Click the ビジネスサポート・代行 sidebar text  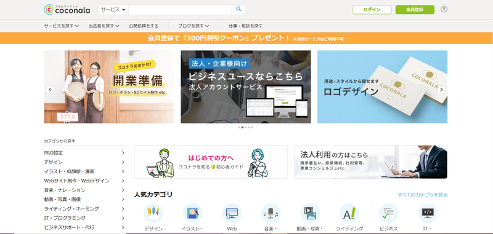tap(69, 227)
